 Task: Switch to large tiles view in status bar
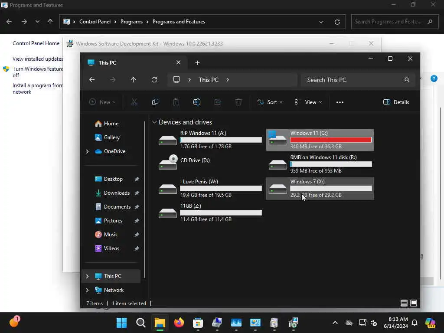pos(414,303)
